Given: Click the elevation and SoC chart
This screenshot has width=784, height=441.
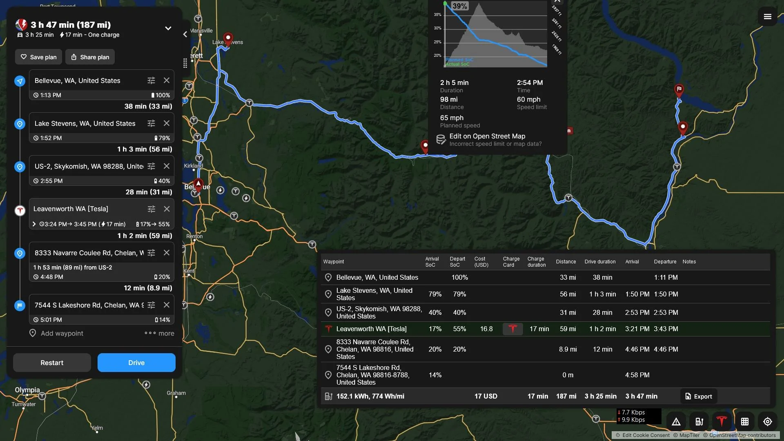Looking at the screenshot, I should pyautogui.click(x=496, y=35).
